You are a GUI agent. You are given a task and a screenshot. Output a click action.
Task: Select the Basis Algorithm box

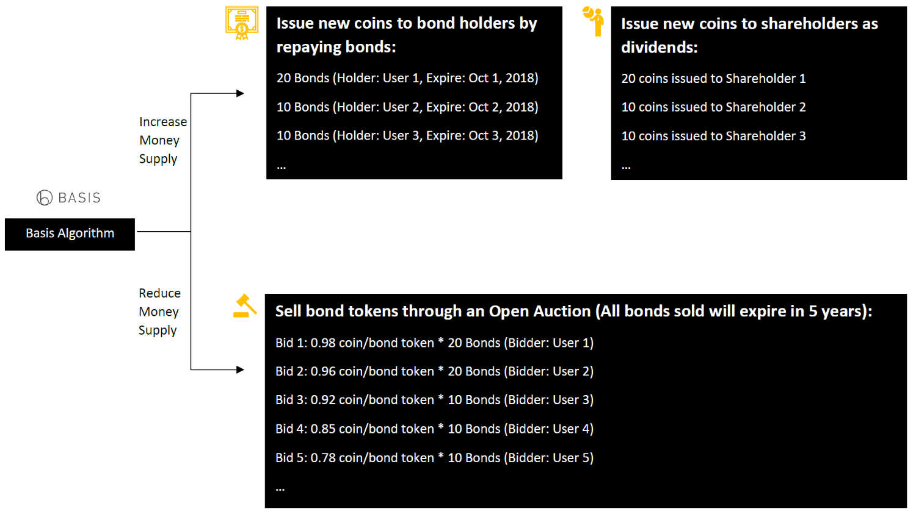point(70,234)
